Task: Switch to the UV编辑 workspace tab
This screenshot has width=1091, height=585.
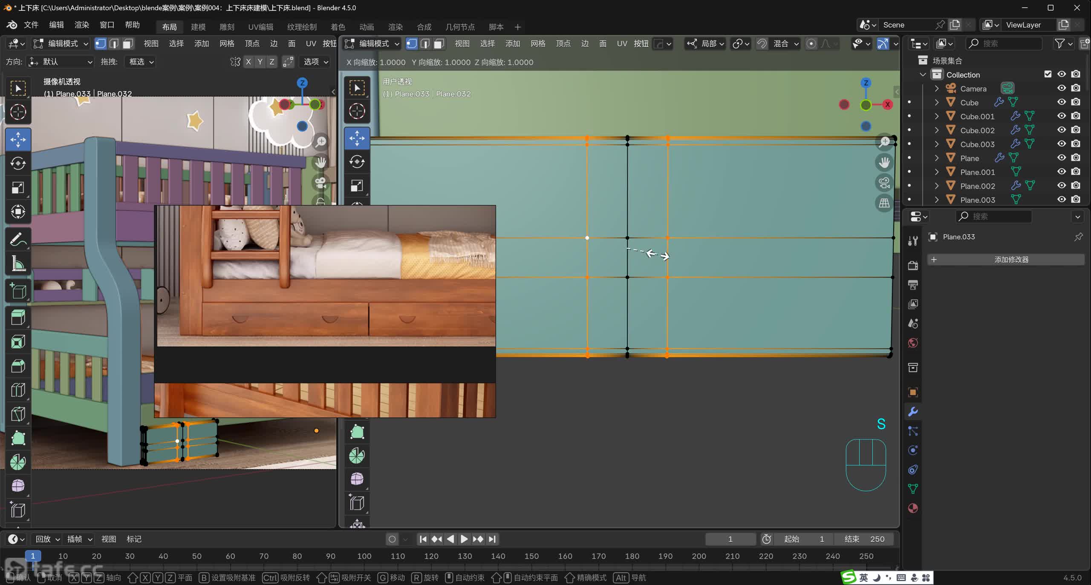Action: pos(260,27)
